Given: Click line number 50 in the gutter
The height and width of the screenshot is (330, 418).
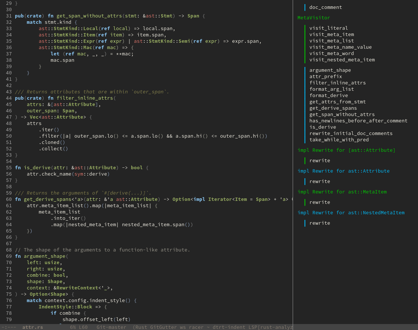Looking at the screenshot, I should pos(9,136).
